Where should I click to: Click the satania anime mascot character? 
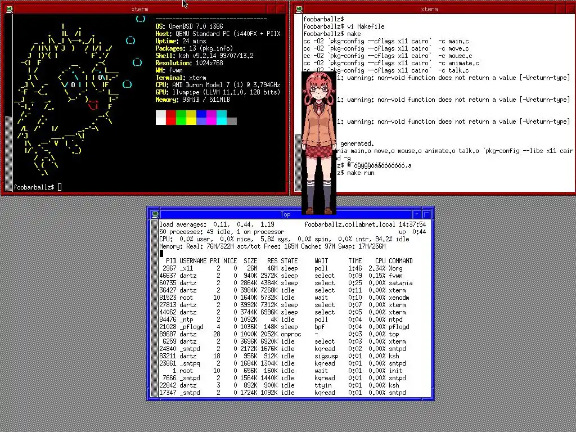(319, 143)
